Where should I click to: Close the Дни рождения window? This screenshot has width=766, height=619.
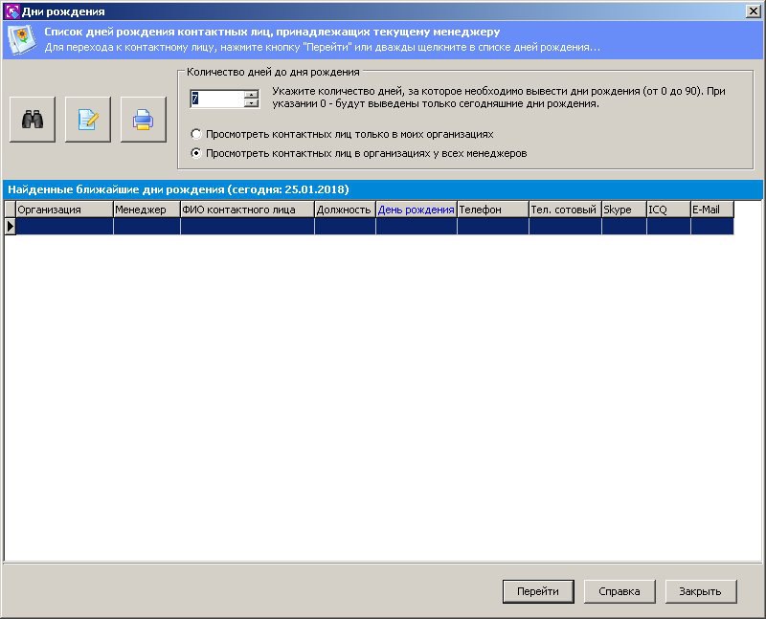coord(754,11)
